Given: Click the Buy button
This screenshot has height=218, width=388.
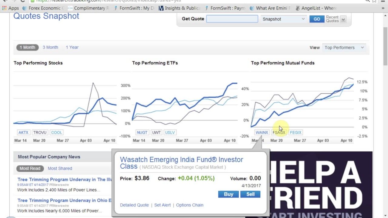Looking at the screenshot, I should [229, 194].
